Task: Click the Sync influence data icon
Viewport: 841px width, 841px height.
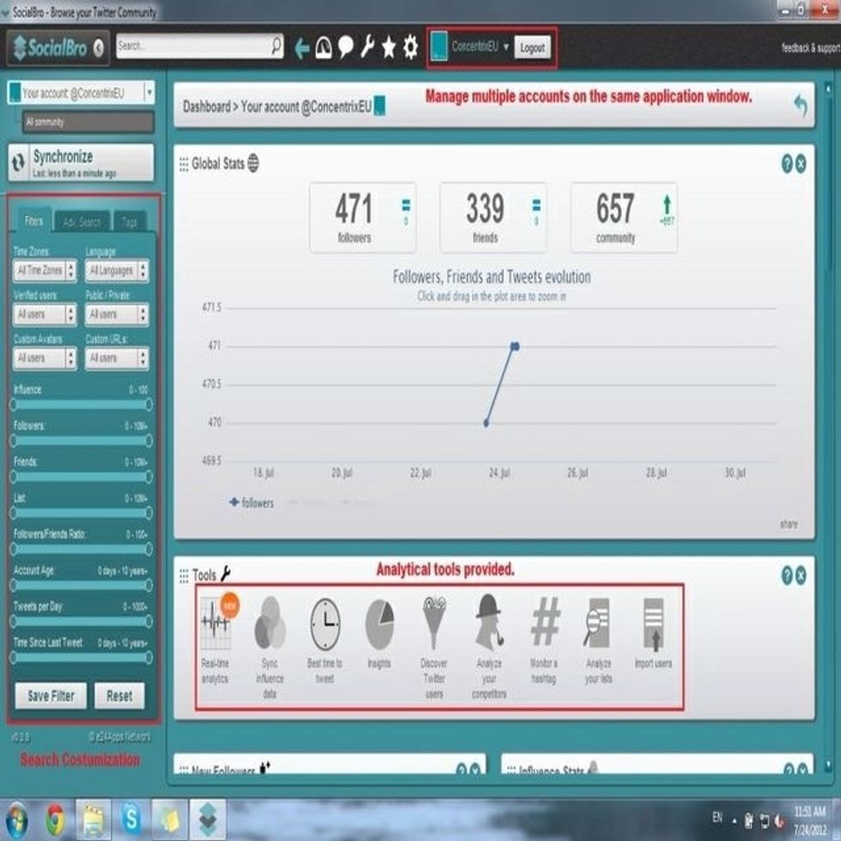Action: click(x=269, y=625)
